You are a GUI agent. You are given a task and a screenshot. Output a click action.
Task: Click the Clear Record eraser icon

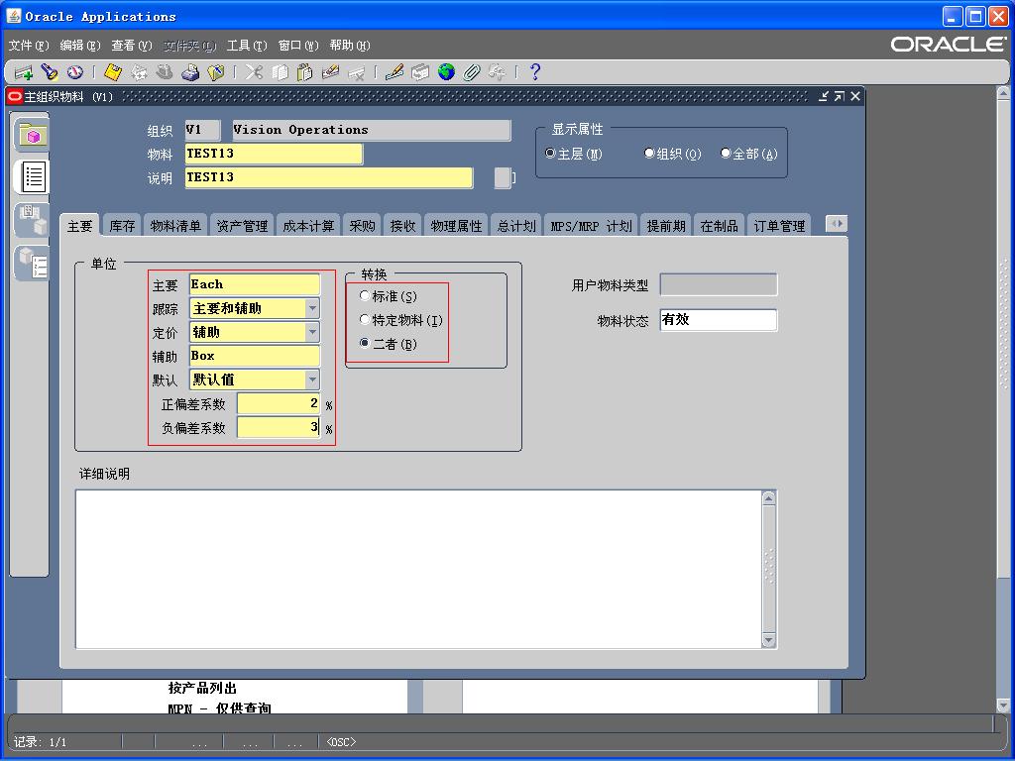pos(331,72)
